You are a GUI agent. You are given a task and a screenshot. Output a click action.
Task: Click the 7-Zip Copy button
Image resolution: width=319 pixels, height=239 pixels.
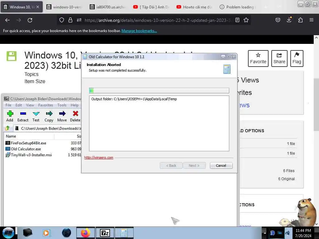49,116
